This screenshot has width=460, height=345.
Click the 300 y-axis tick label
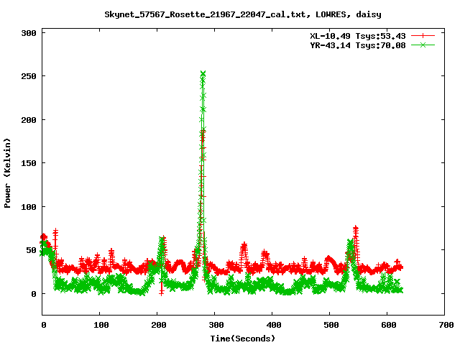point(29,33)
